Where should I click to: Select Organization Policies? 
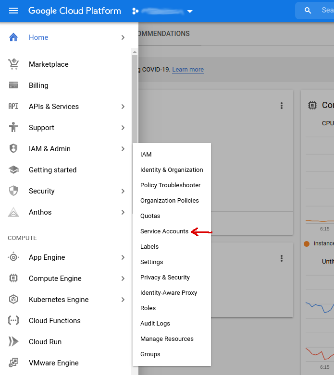coord(172,200)
